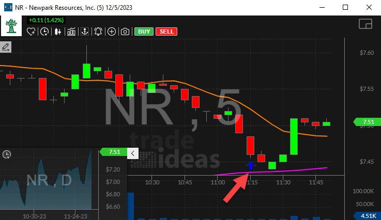The width and height of the screenshot is (381, 220).
Task: Click the 11-24-23 date label
Action: point(75,216)
